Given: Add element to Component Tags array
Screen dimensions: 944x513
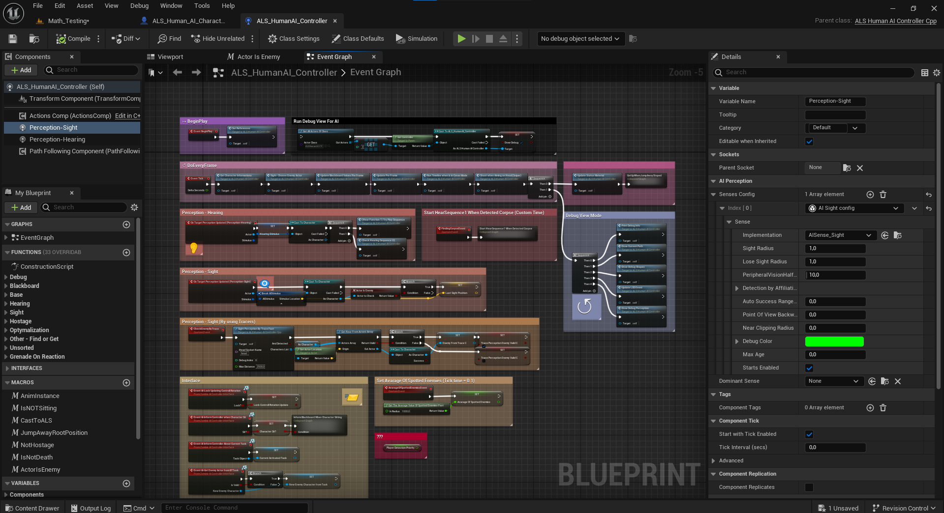Looking at the screenshot, I should pyautogui.click(x=870, y=408).
